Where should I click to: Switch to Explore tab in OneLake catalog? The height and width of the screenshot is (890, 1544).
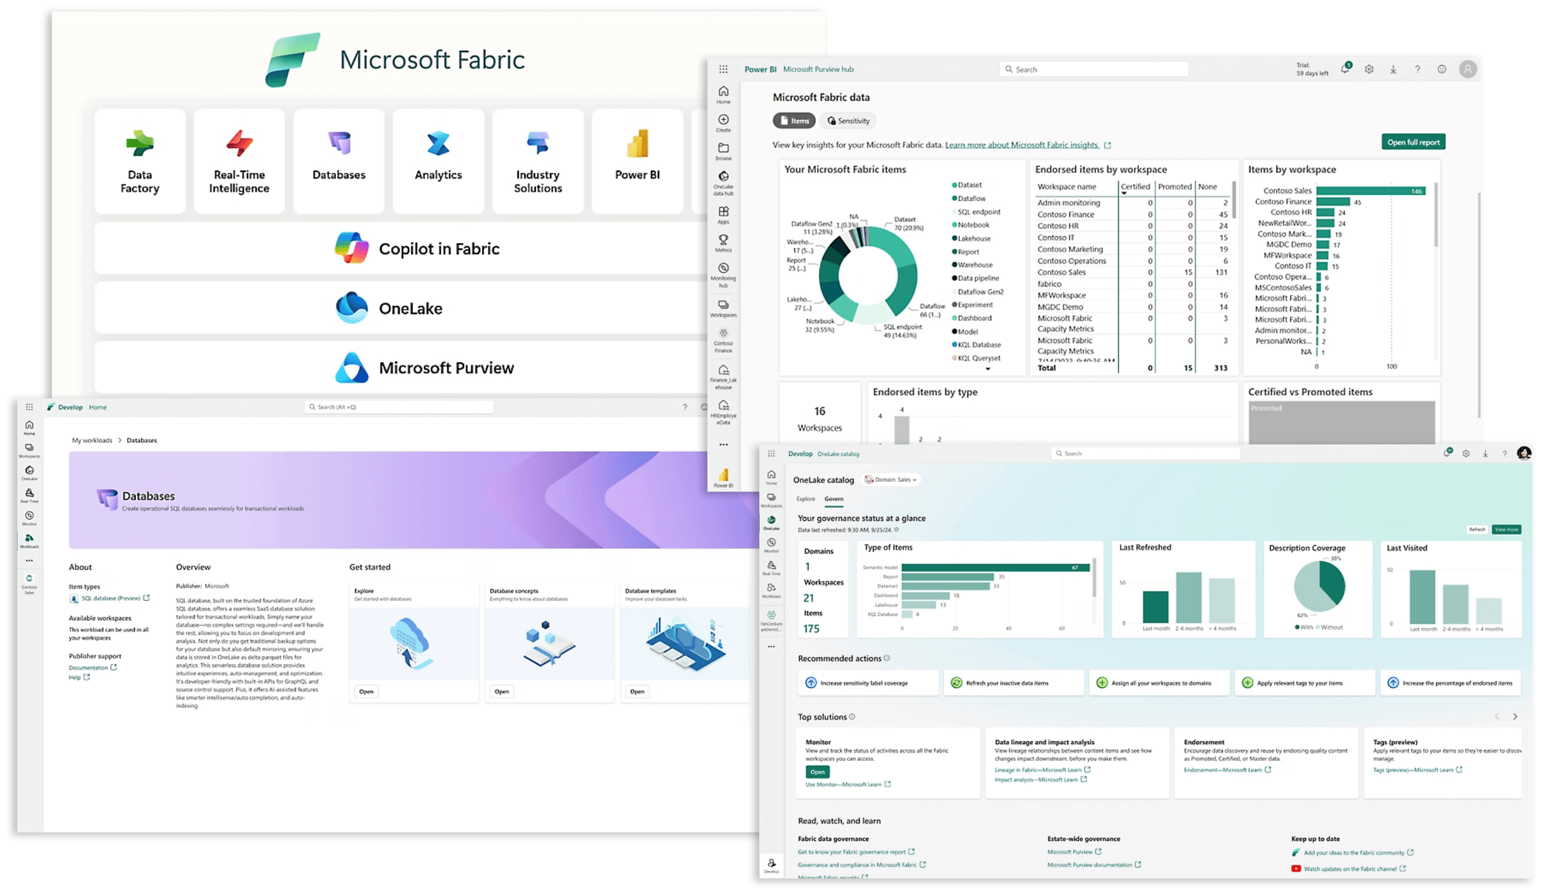click(805, 499)
